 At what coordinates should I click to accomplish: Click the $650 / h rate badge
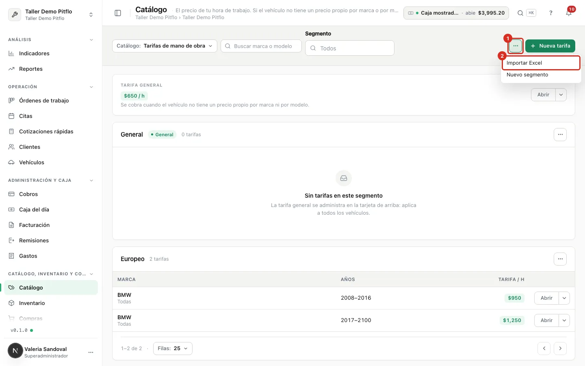pos(134,96)
